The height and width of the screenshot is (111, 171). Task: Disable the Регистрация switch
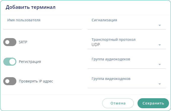[x=10, y=61]
